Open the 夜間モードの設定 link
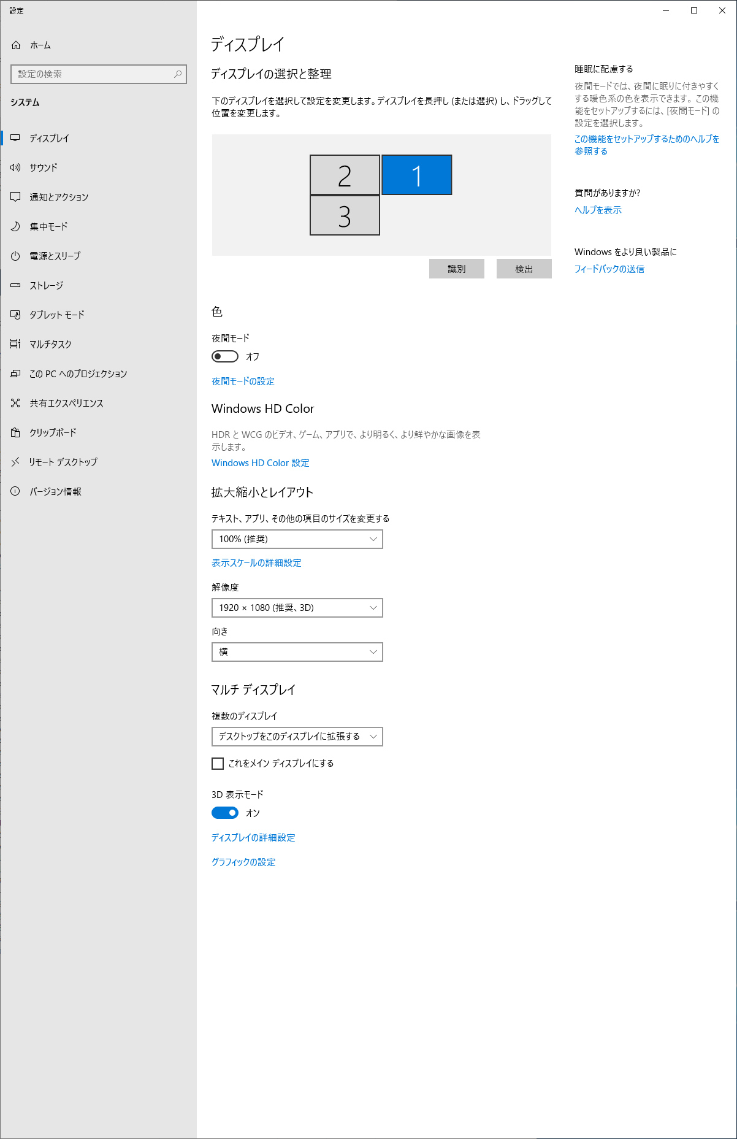The image size is (737, 1139). (x=243, y=382)
